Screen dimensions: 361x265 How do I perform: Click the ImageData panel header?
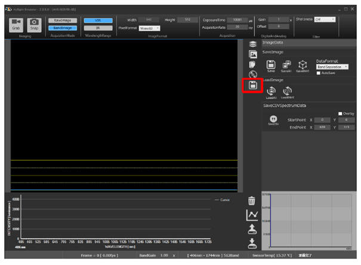pos(309,42)
